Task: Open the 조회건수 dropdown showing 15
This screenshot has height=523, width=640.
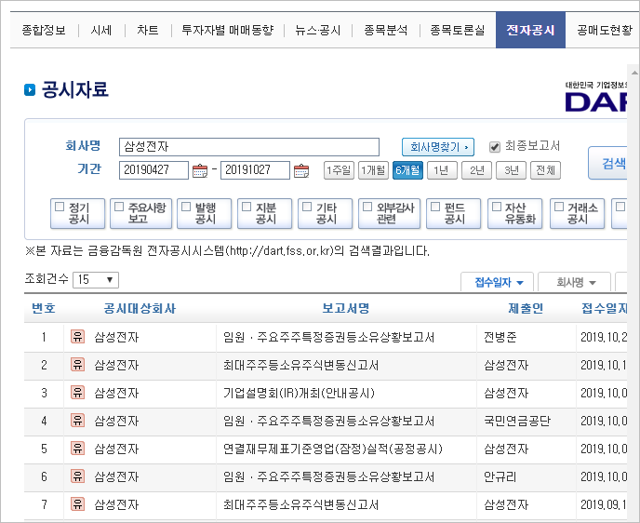Action: point(96,280)
